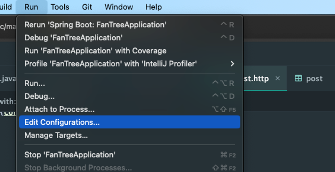Close the st.http editor tab

[x=277, y=79]
